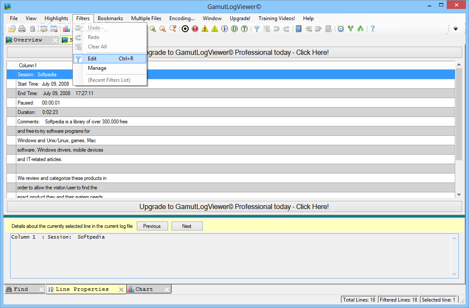The image size is (469, 308).
Task: Click the Previous button
Action: (152, 226)
